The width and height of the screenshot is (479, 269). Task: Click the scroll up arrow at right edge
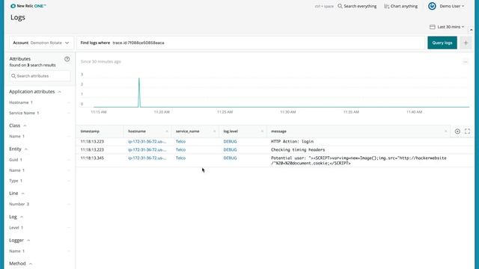pos(471,30)
